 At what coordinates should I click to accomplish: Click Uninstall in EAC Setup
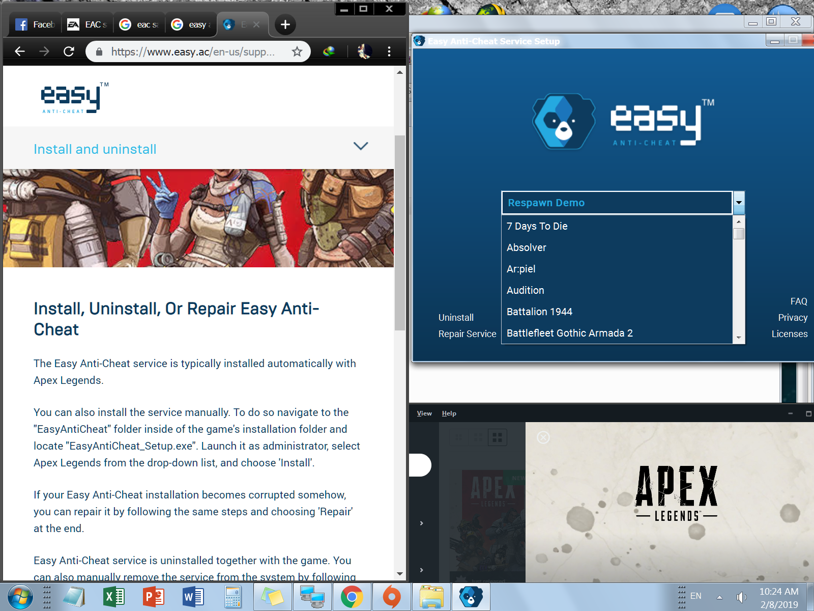click(x=456, y=318)
